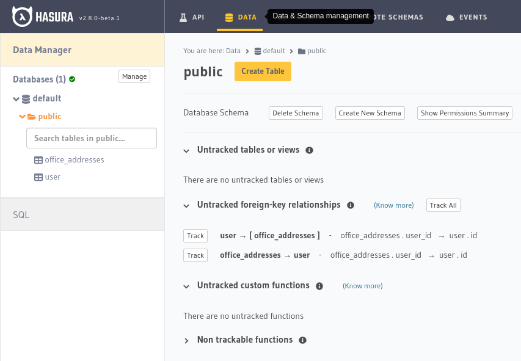Open the Know more link about foreign-key relationships
The width and height of the screenshot is (521, 361).
393,205
